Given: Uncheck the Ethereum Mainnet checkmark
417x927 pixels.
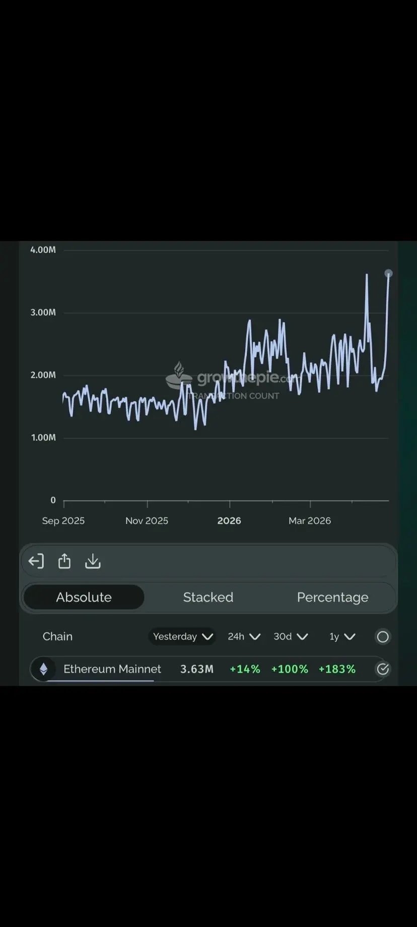Looking at the screenshot, I should coord(383,669).
